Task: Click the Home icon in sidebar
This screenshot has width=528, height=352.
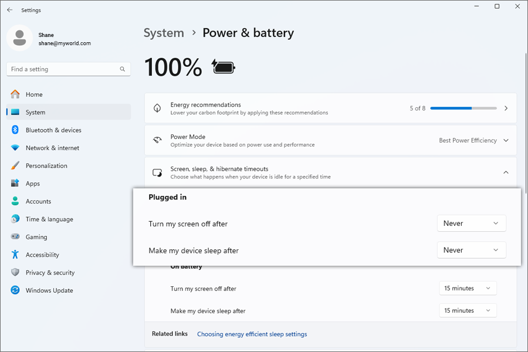Action: pyautogui.click(x=15, y=94)
